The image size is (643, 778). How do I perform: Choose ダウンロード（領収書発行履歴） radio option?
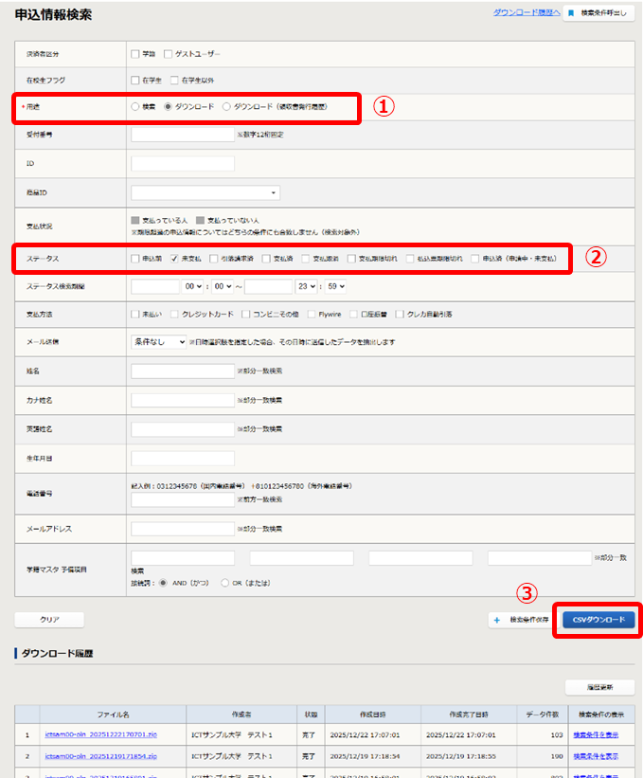225,108
